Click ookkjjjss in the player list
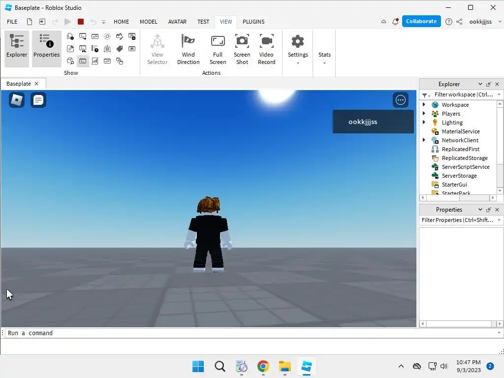504x378 pixels. tap(373, 122)
